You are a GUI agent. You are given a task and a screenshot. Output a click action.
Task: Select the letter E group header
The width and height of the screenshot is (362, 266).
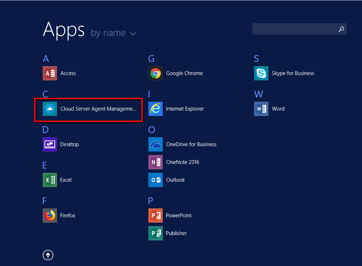click(x=45, y=165)
